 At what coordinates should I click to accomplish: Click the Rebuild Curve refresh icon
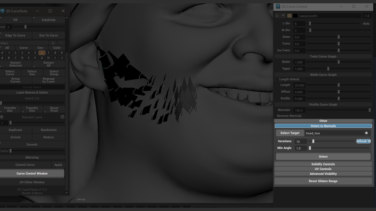coord(62,117)
